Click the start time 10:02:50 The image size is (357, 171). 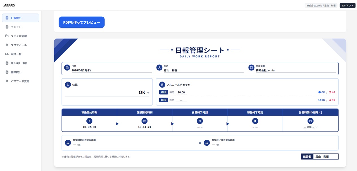[89, 127]
